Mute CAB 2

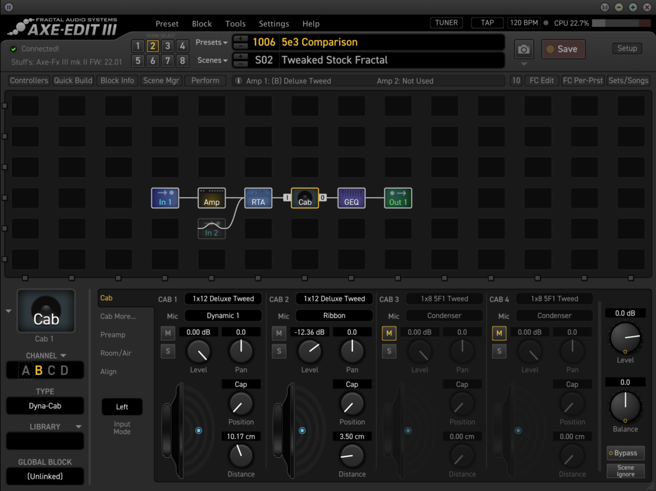[279, 333]
